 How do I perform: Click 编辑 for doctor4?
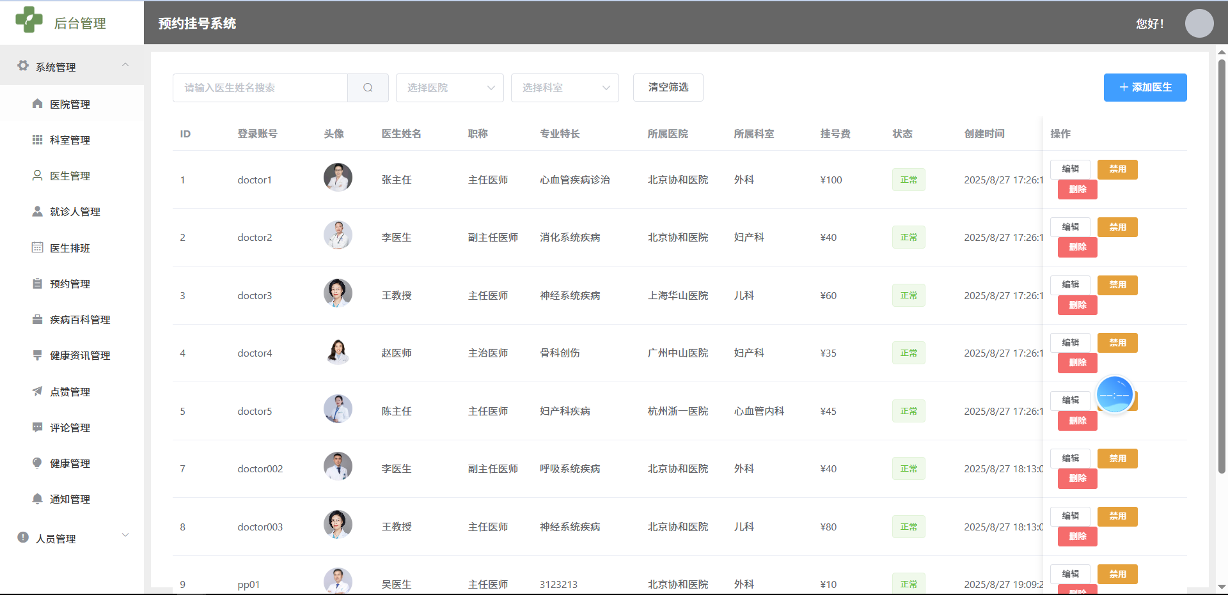[x=1070, y=343]
